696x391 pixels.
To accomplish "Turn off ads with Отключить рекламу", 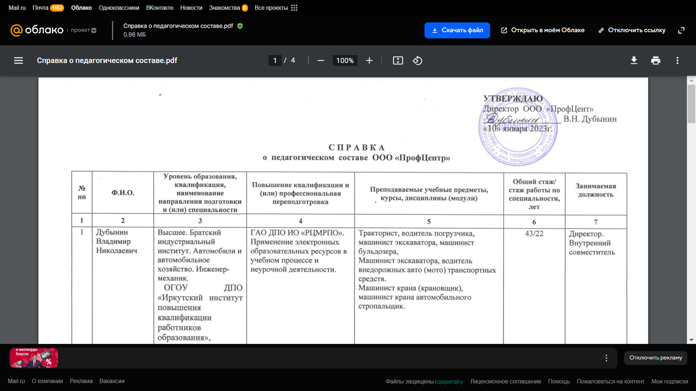I will coord(656,358).
